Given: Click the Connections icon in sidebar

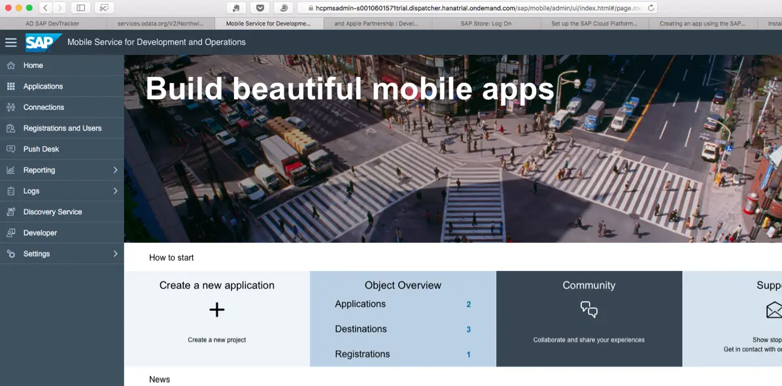Looking at the screenshot, I should (x=10, y=107).
